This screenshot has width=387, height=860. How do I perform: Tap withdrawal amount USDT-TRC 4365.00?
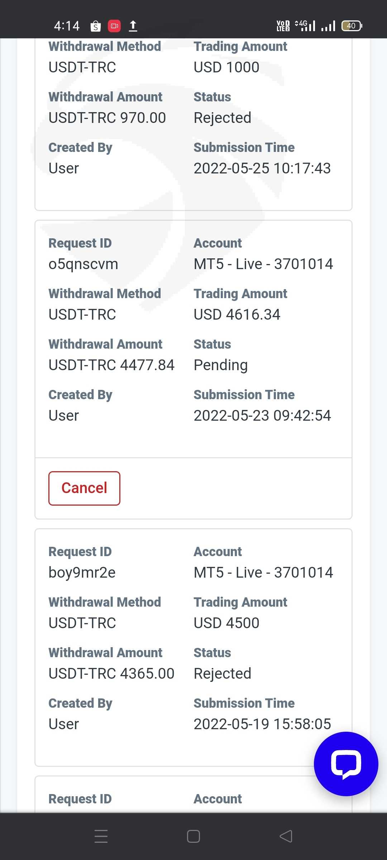[111, 674]
